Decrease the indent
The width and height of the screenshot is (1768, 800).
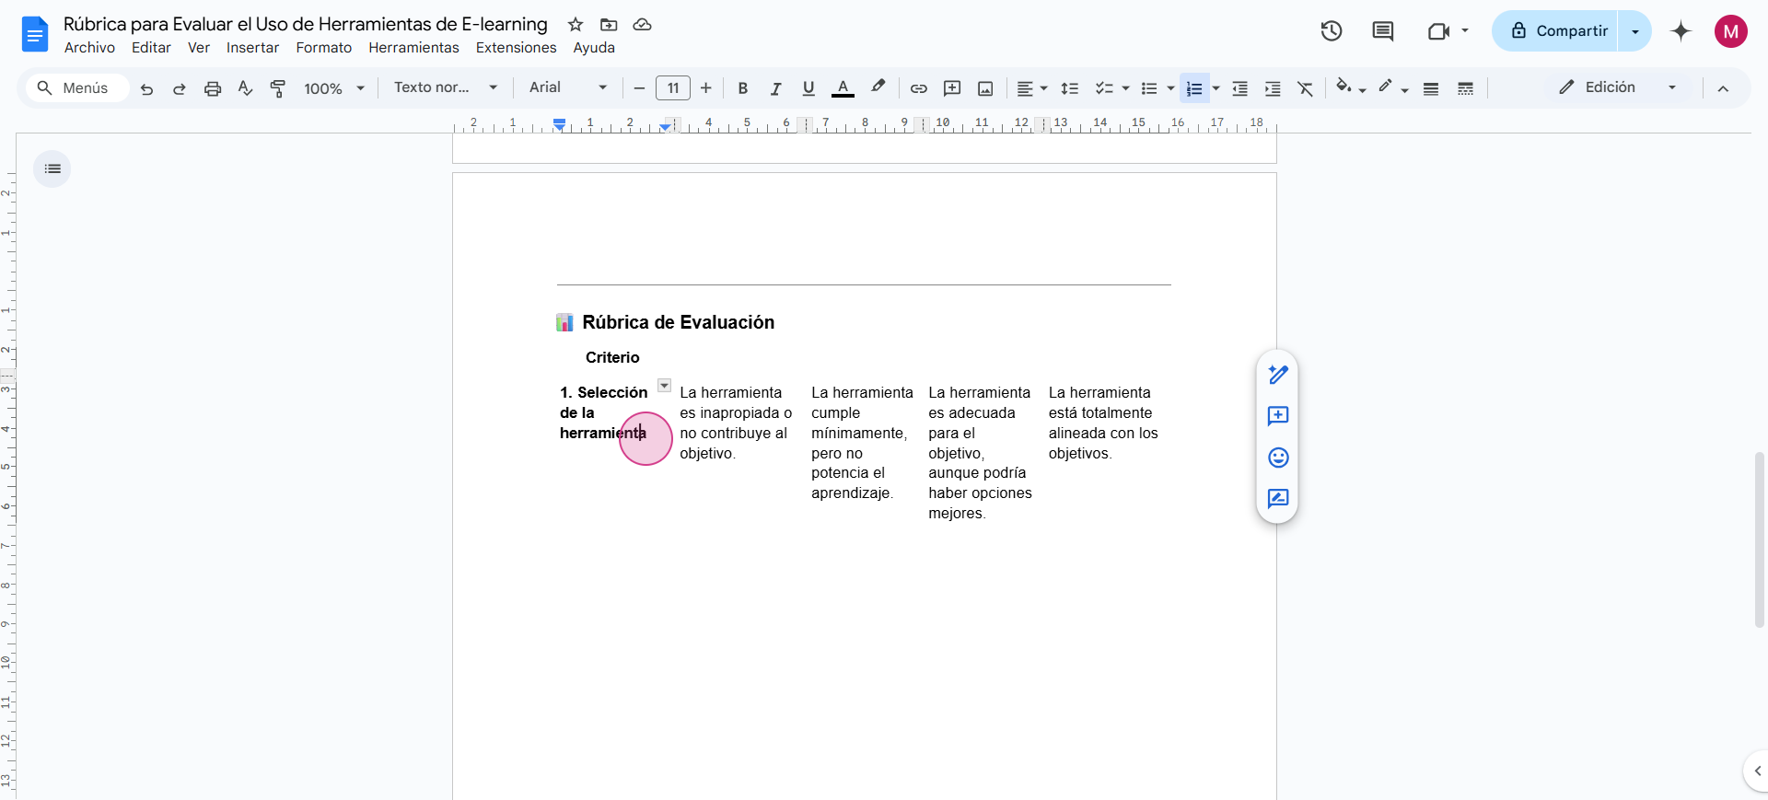[x=1240, y=88]
